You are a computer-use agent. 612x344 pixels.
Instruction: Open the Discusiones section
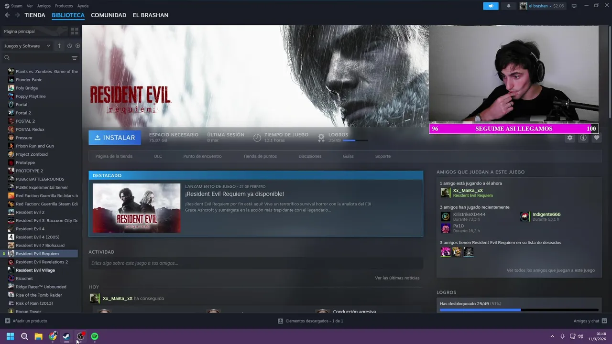pos(310,156)
